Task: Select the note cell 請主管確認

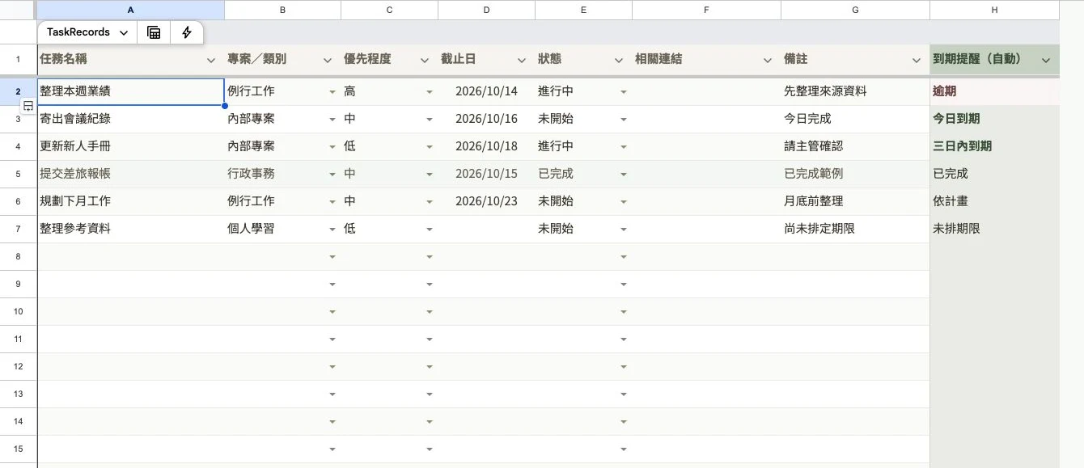Action: pos(855,146)
